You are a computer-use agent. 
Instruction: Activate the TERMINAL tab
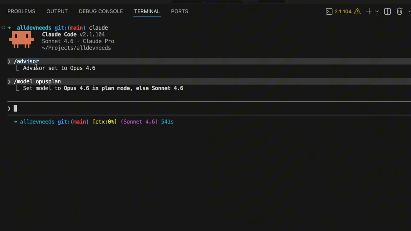[x=147, y=11]
